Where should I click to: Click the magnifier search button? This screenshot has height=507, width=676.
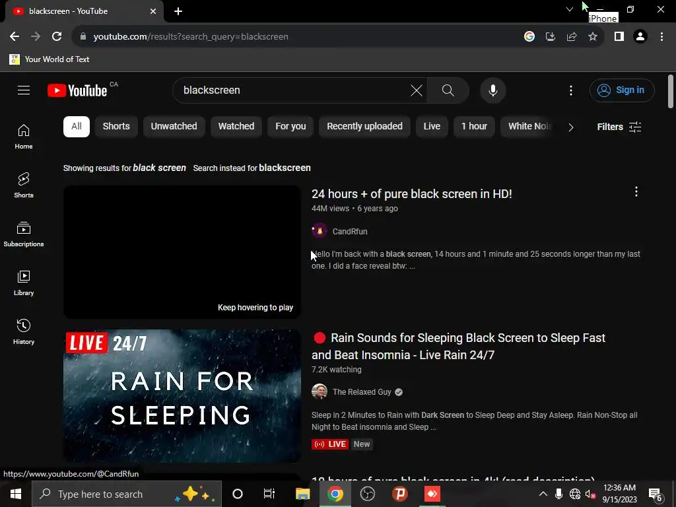click(448, 90)
